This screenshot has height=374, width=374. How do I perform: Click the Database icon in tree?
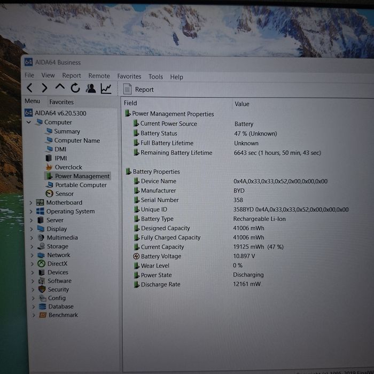click(x=42, y=307)
